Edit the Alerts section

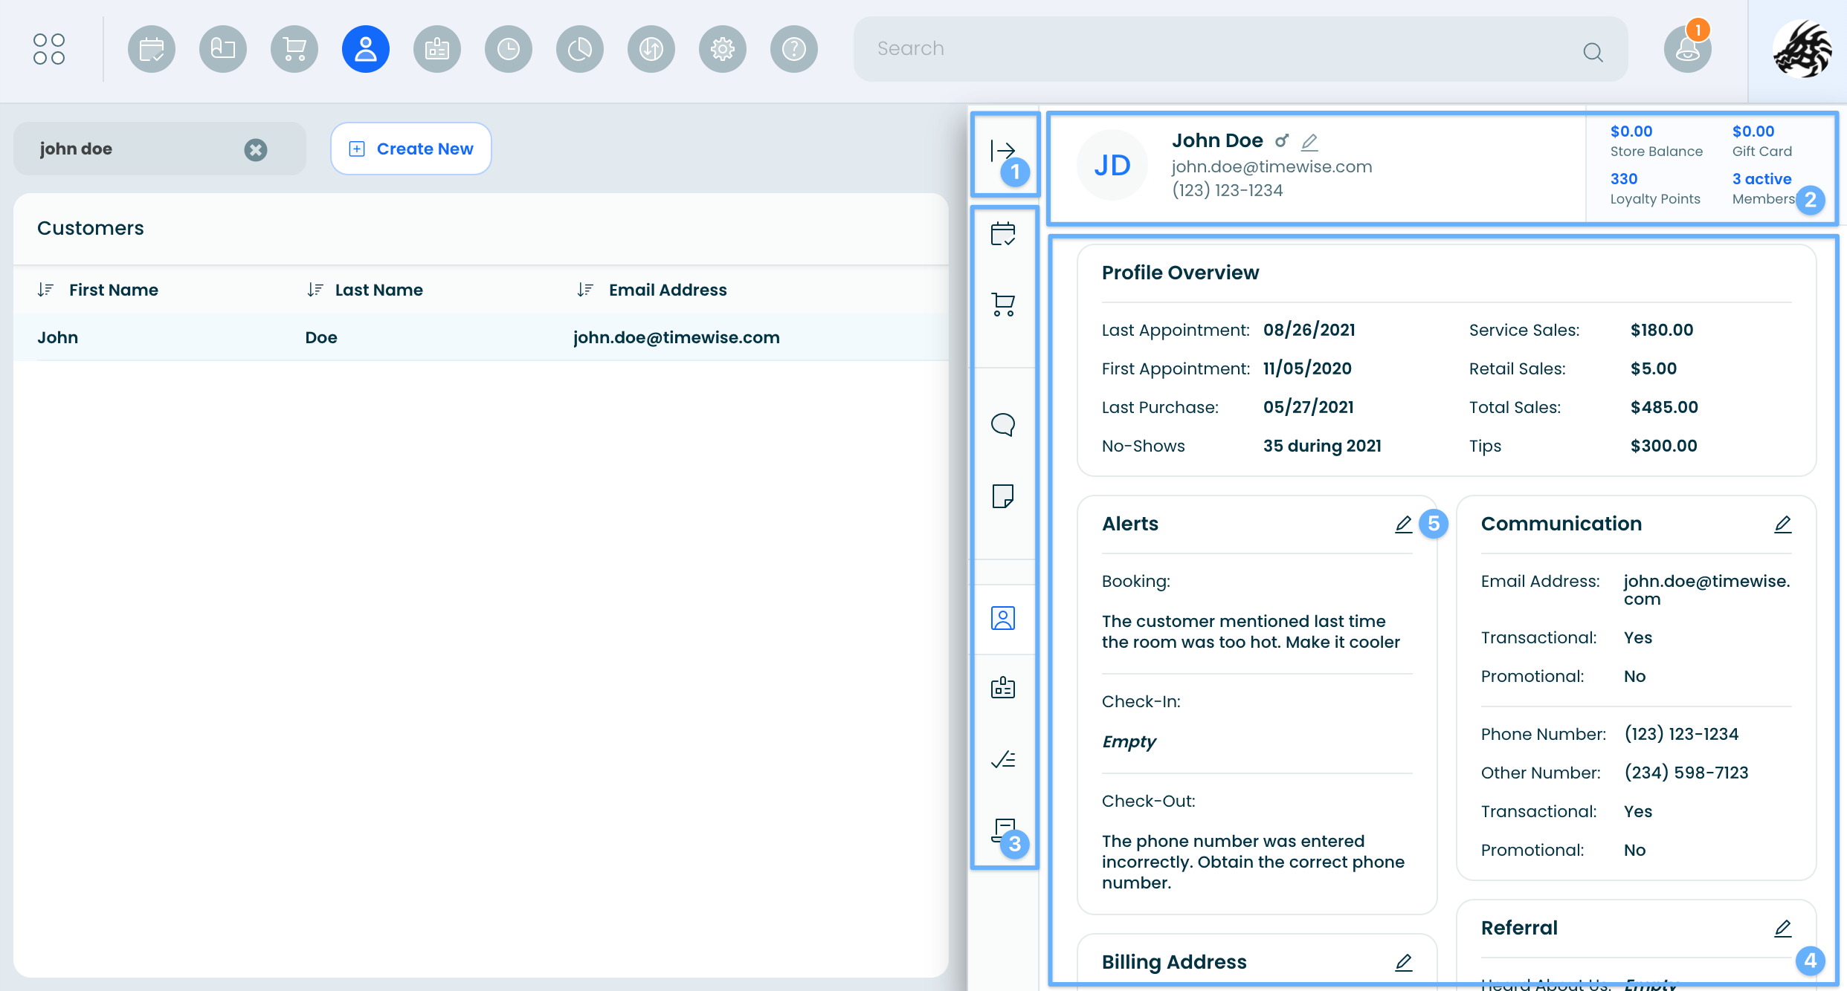point(1403,524)
